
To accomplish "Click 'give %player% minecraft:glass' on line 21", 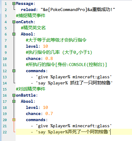I will pos(74,126).
